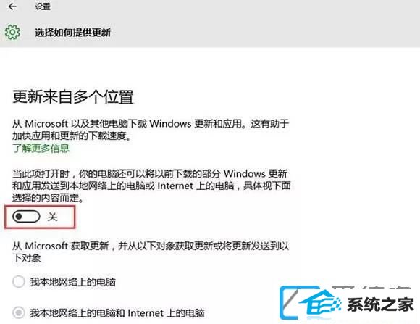The image size is (420, 324).
Task: Click the green settings gear icon
Action: click(12, 32)
